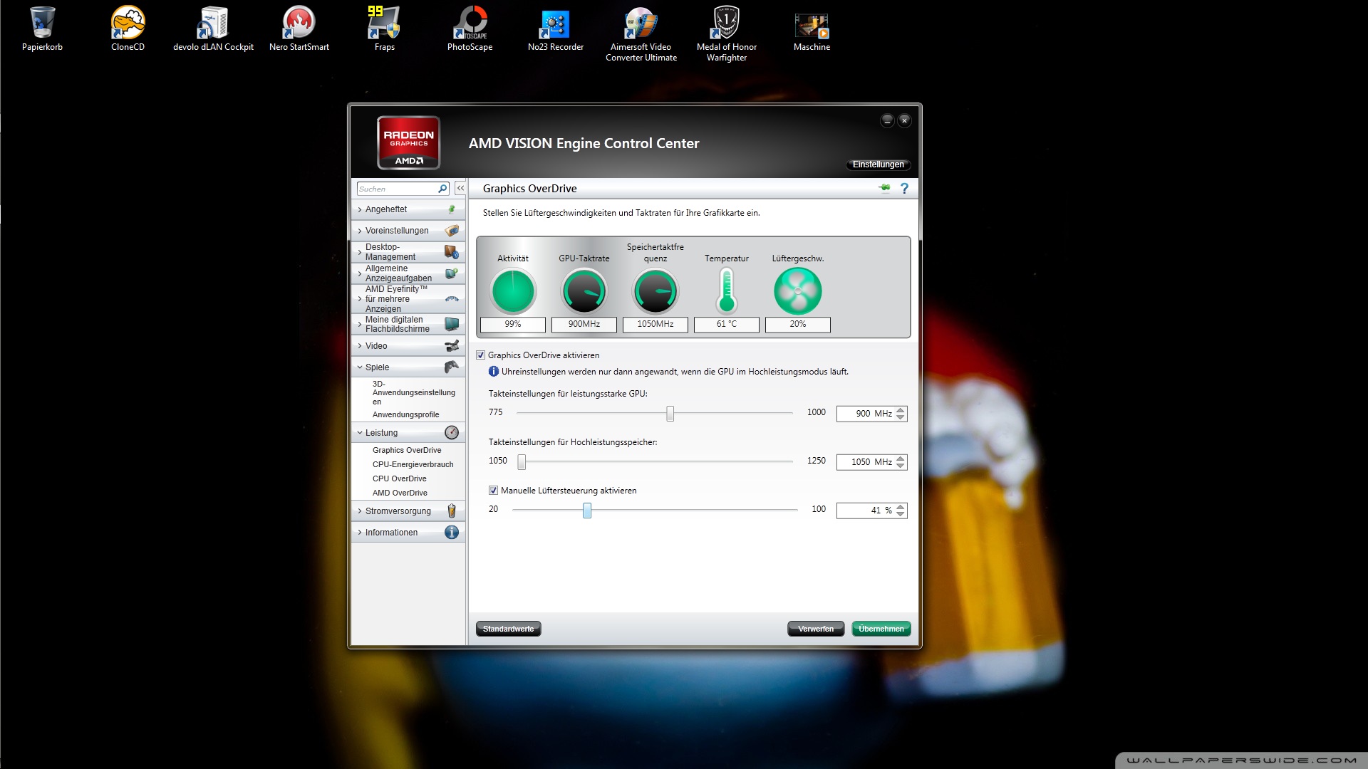1368x769 pixels.
Task: Increase fan speed percent with up arrow
Action: coord(901,507)
